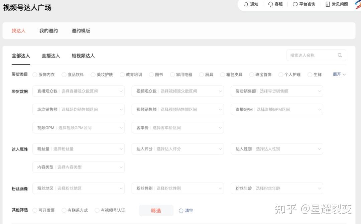Click the 常见问题 document icon
Screen dimensions: 361x224
point(328,4)
